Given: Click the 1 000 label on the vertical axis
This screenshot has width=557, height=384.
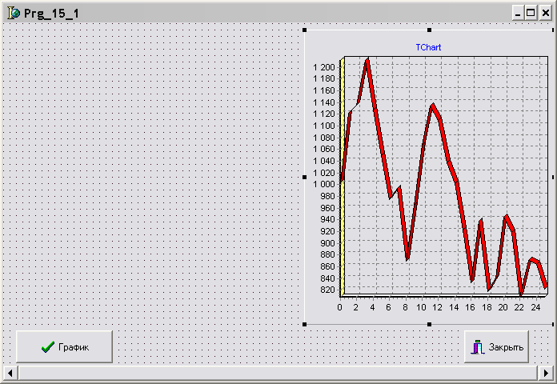Looking at the screenshot, I should tap(324, 184).
